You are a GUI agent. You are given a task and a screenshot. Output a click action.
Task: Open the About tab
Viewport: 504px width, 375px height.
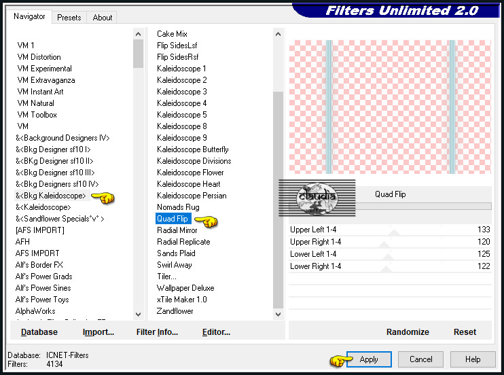(x=102, y=18)
